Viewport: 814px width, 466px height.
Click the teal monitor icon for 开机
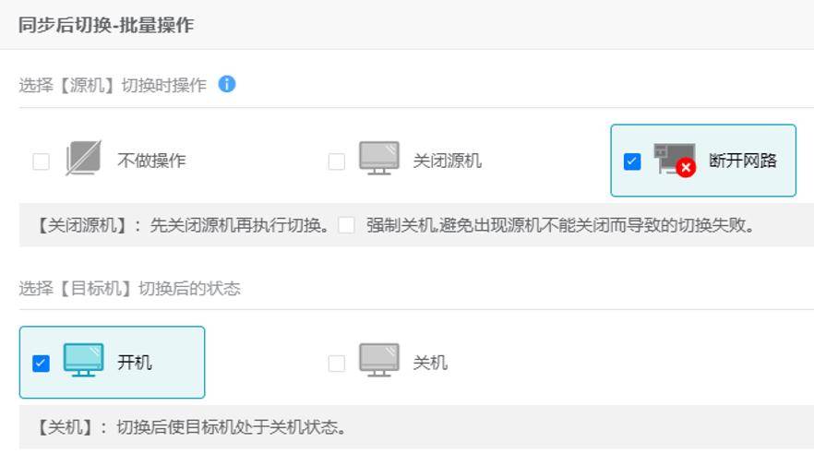point(84,360)
